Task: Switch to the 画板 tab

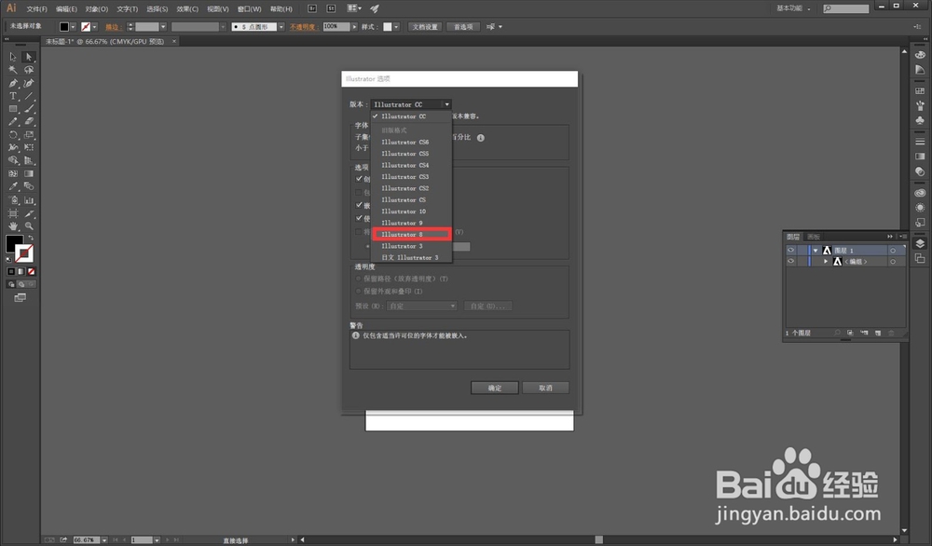Action: click(x=814, y=237)
